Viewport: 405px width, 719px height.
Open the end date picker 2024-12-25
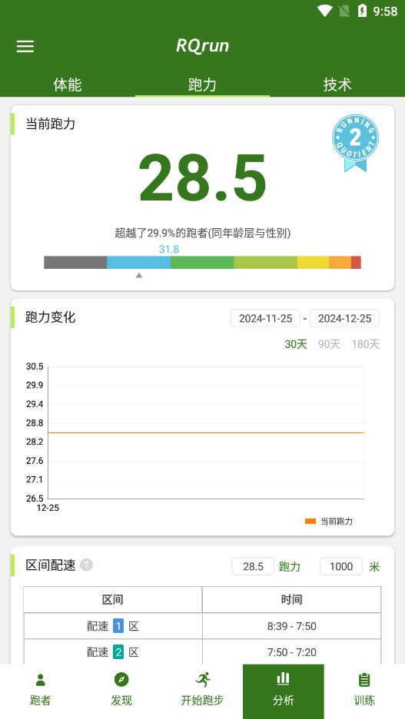pyautogui.click(x=344, y=319)
